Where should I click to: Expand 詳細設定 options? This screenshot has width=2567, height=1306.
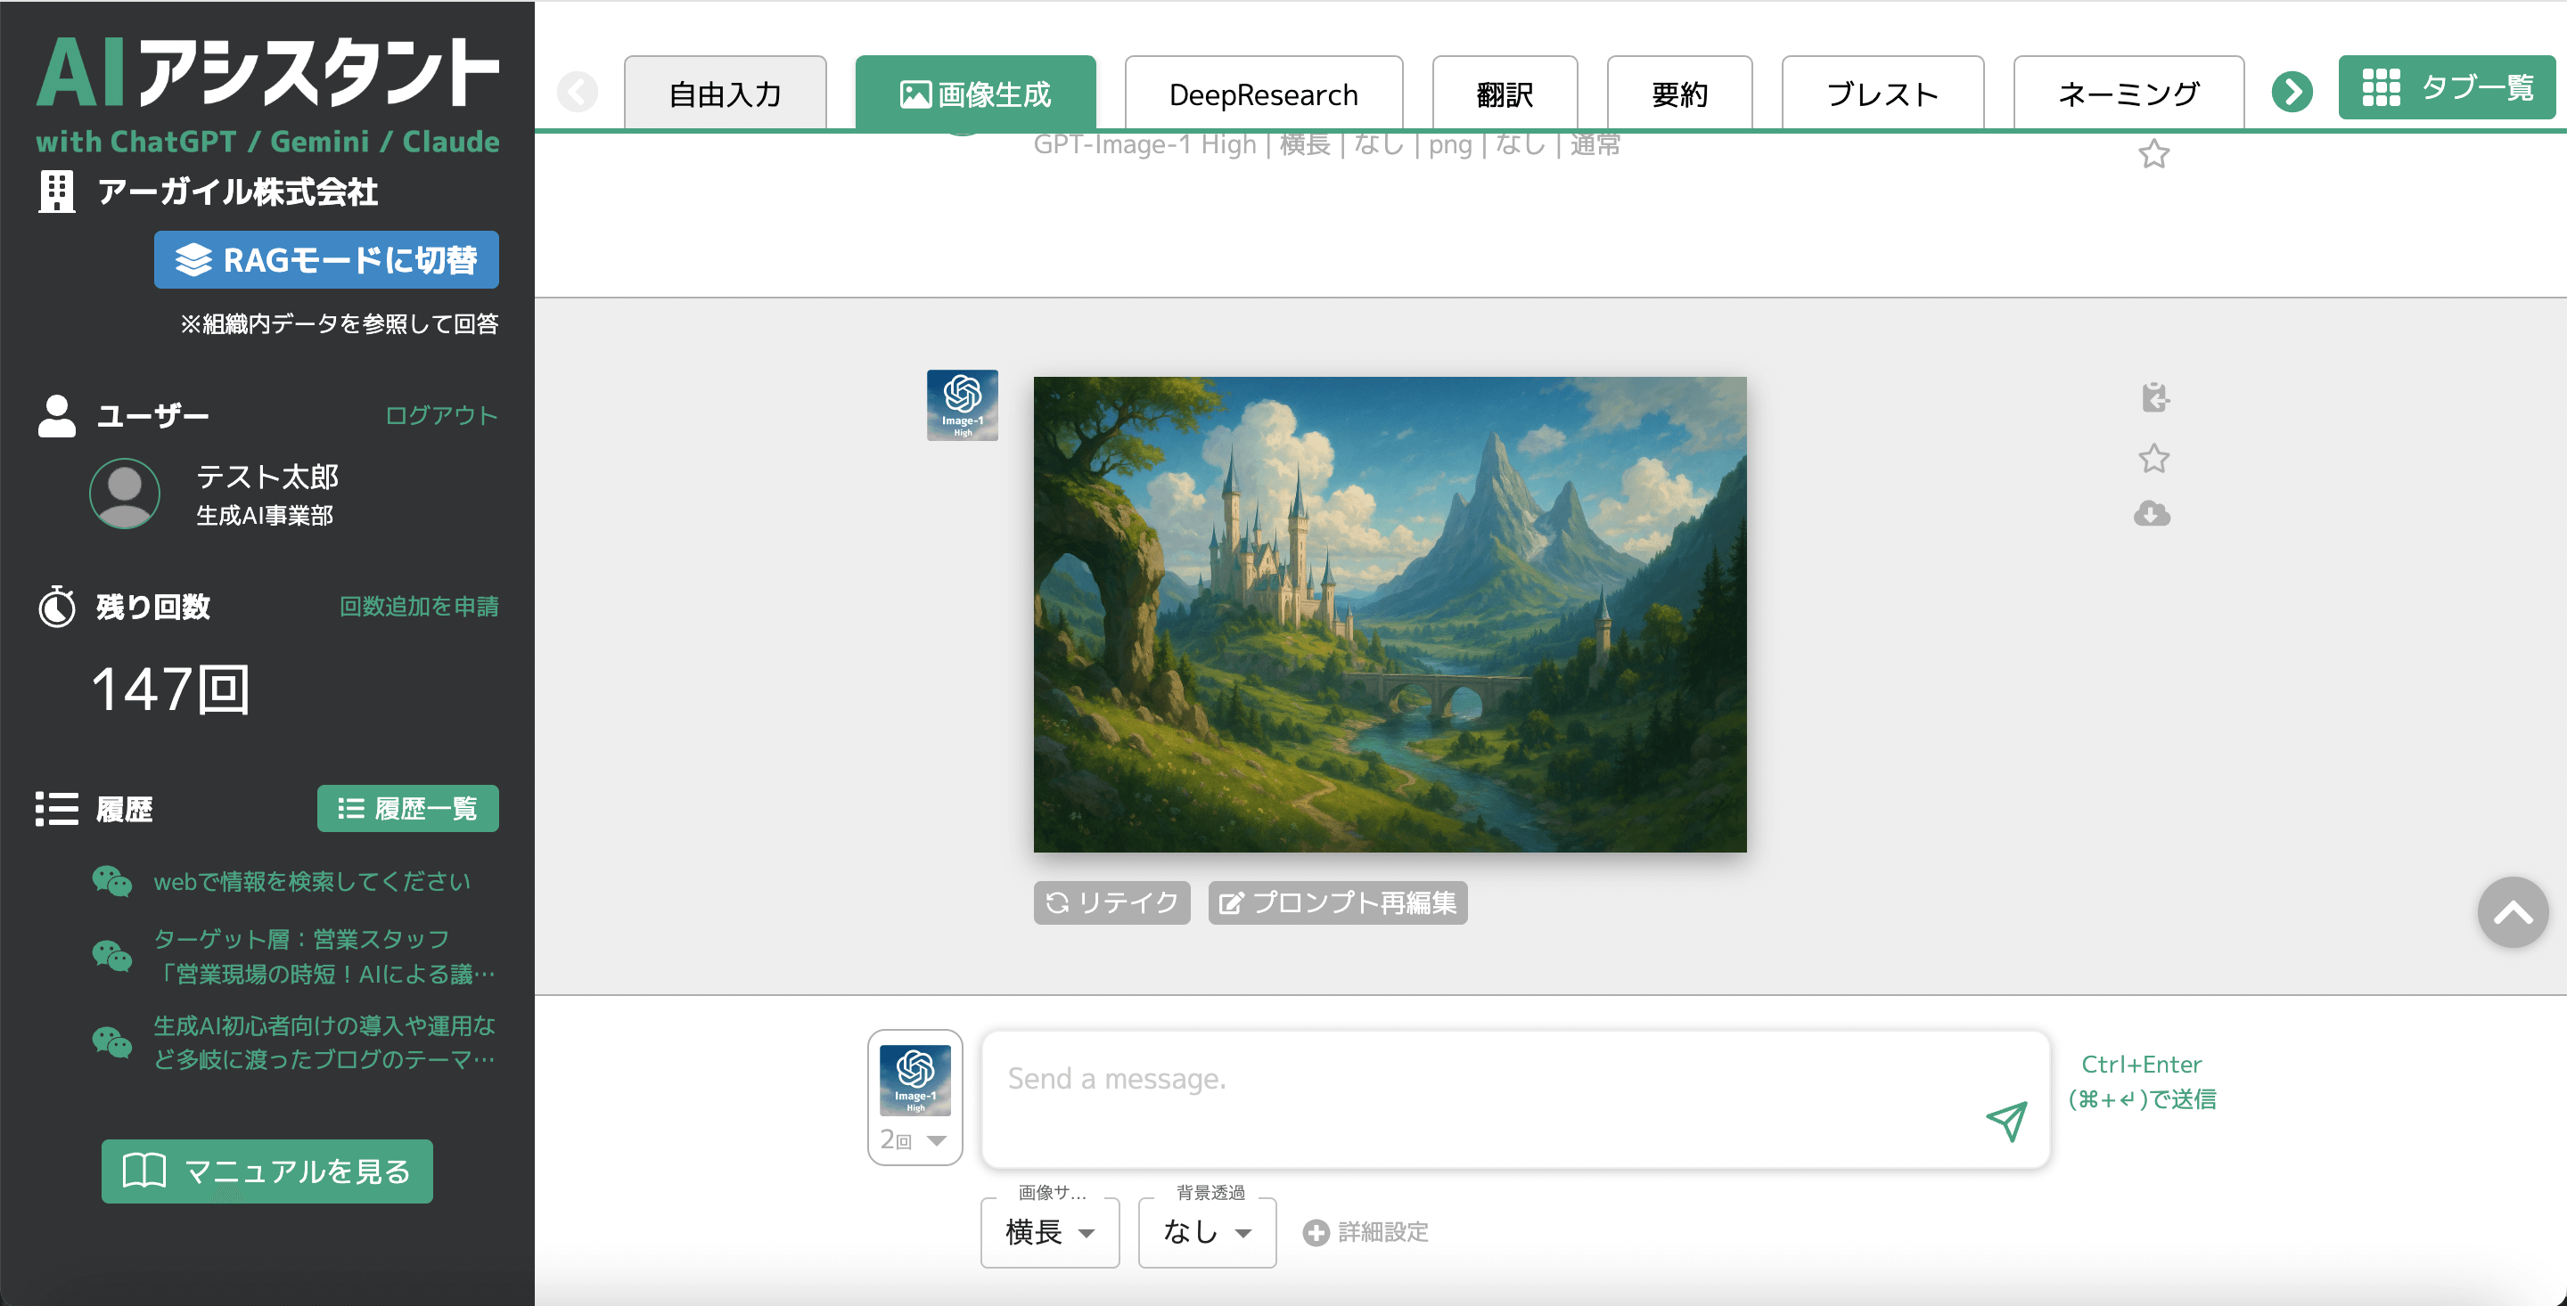point(1366,1232)
